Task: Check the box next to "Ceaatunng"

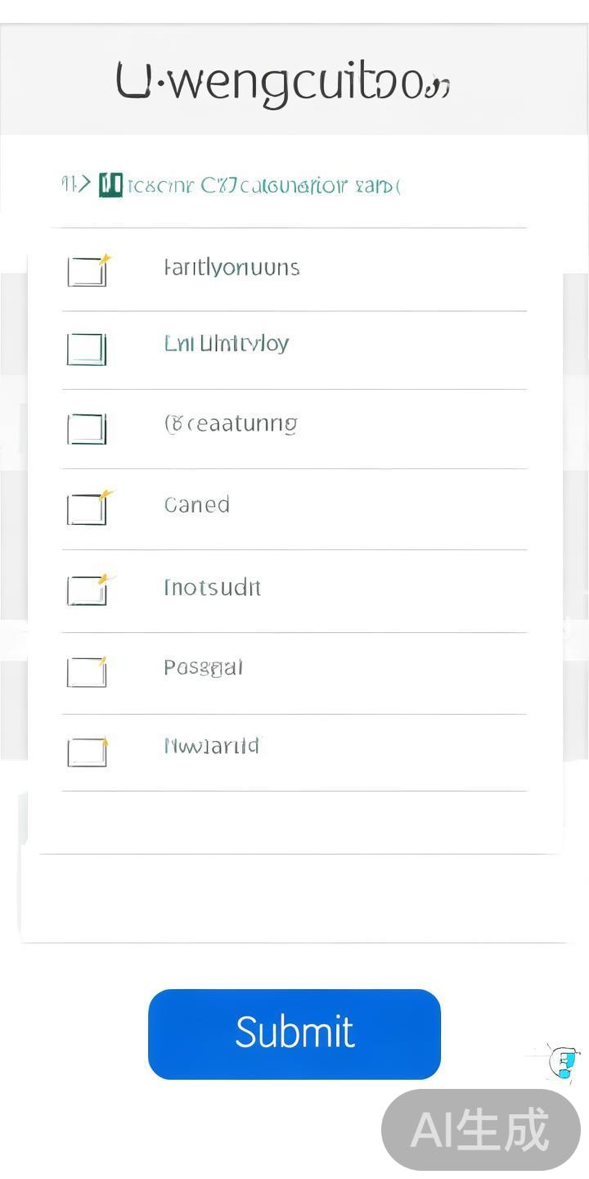Action: point(87,428)
